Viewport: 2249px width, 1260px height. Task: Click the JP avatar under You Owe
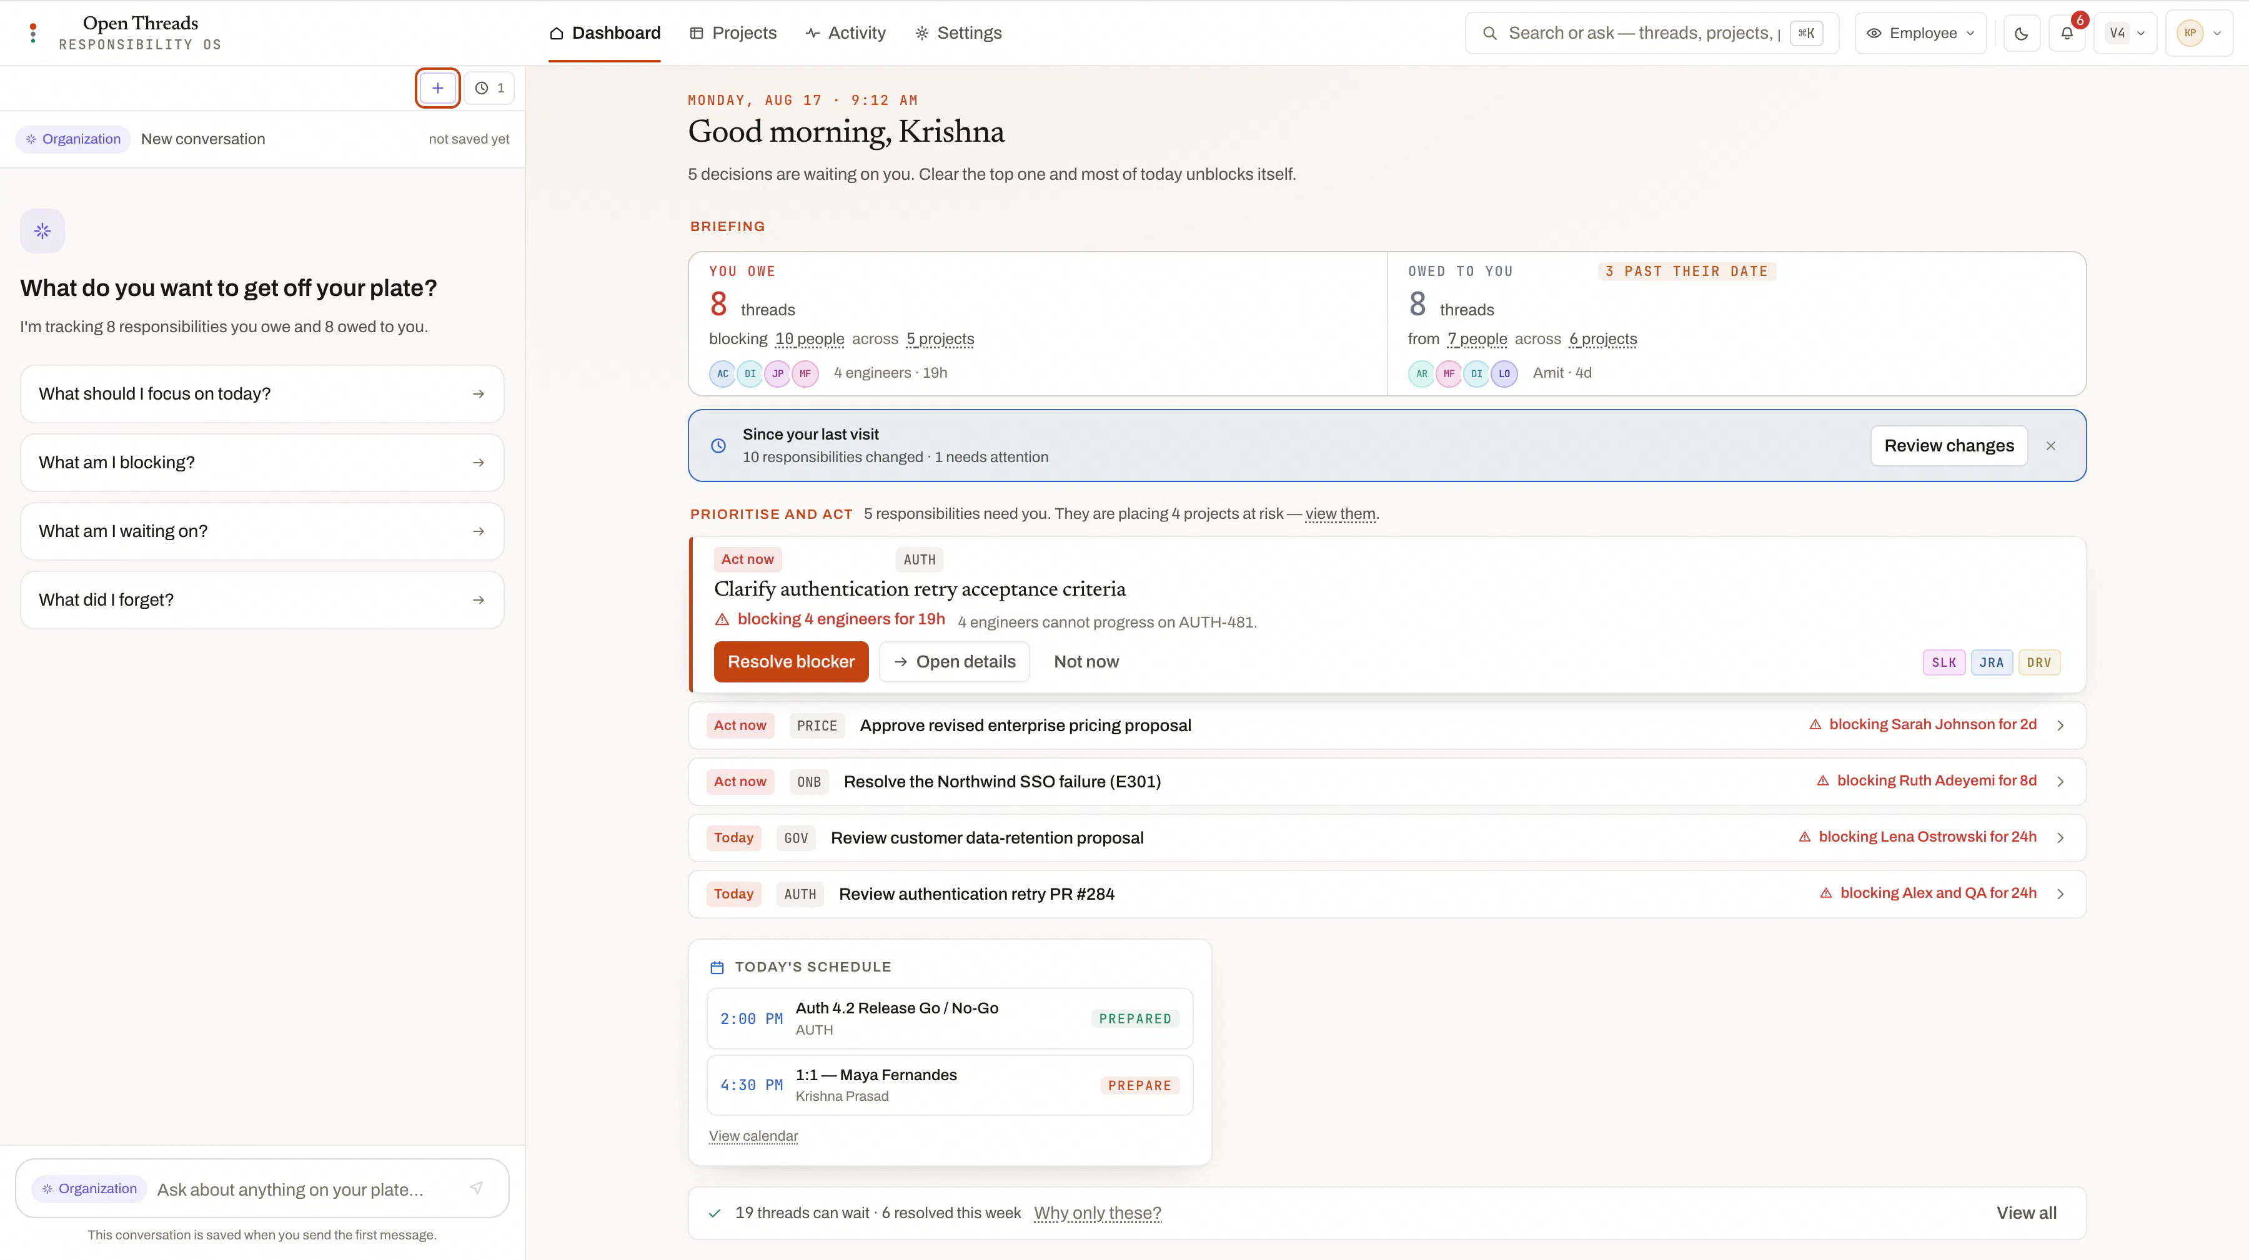(777, 373)
